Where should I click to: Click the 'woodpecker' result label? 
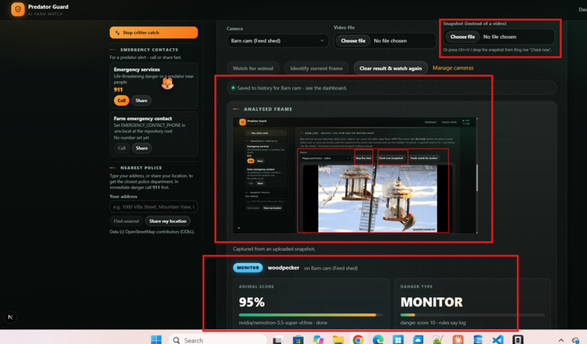point(283,267)
